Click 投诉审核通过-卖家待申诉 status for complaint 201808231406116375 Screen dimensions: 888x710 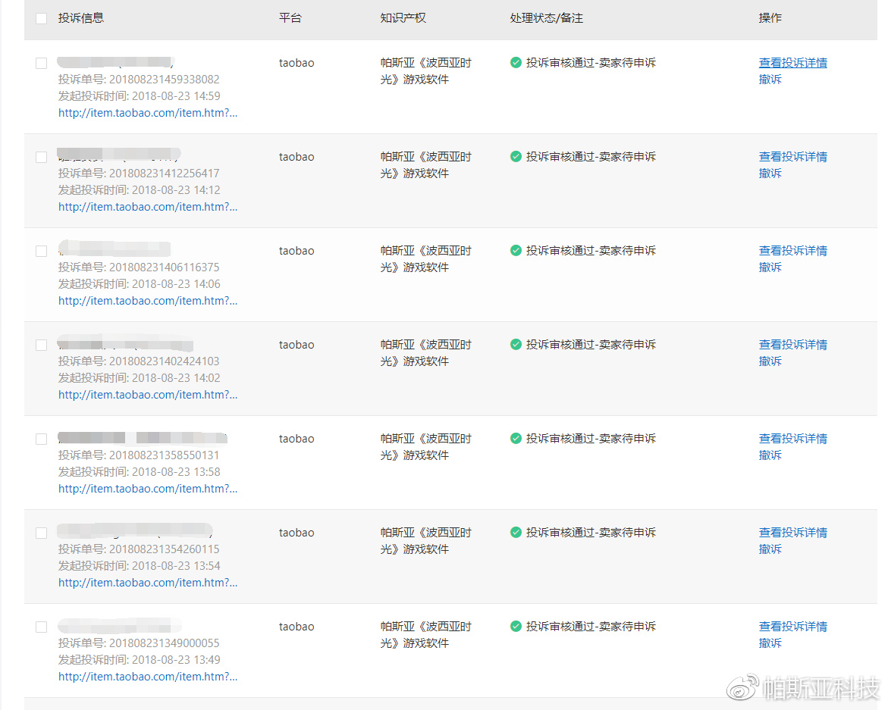(x=591, y=251)
